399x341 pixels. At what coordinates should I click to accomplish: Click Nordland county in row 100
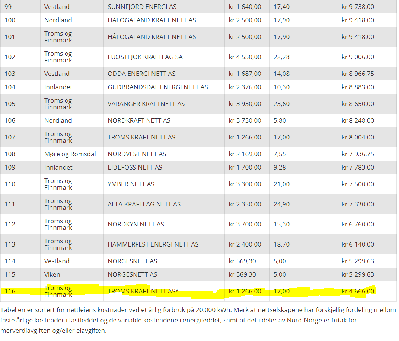tap(58, 20)
